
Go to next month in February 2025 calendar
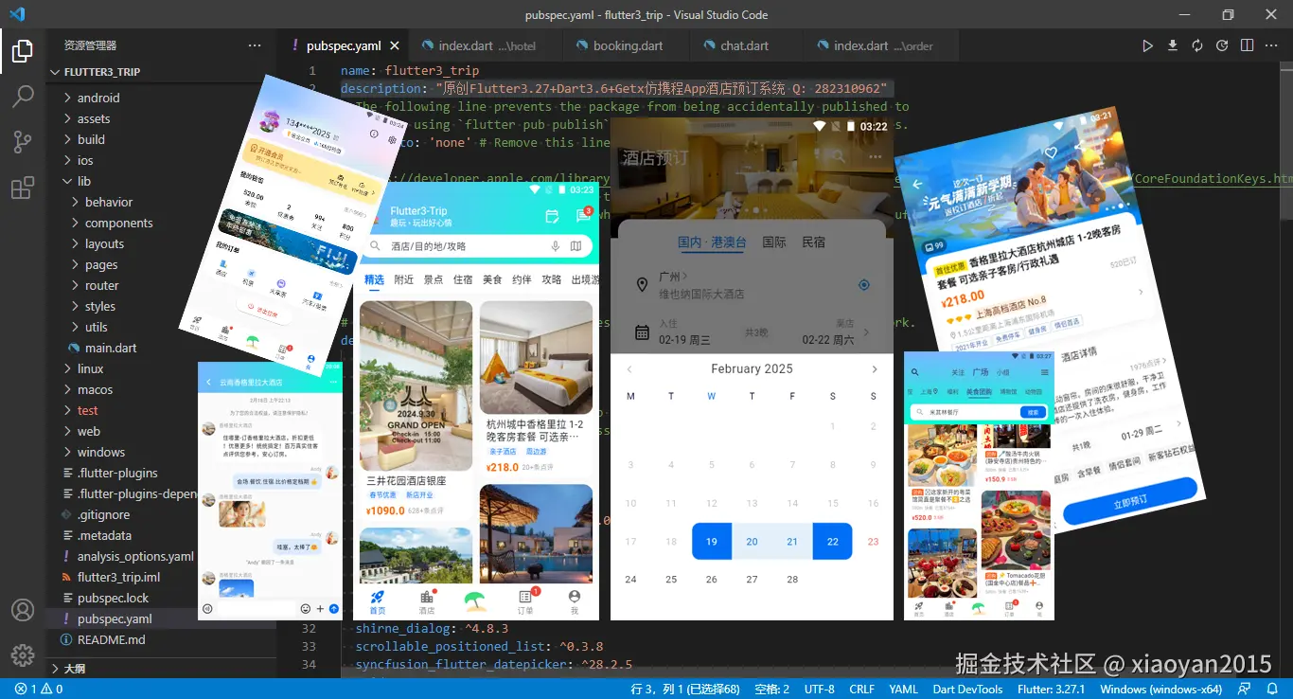pos(874,369)
